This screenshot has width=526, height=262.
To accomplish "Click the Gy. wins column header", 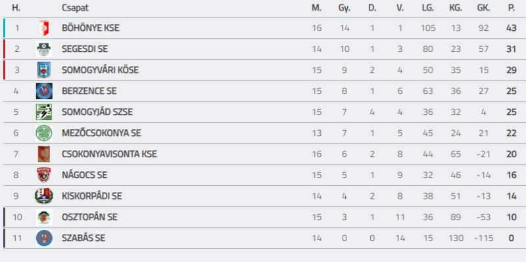I will (x=344, y=9).
